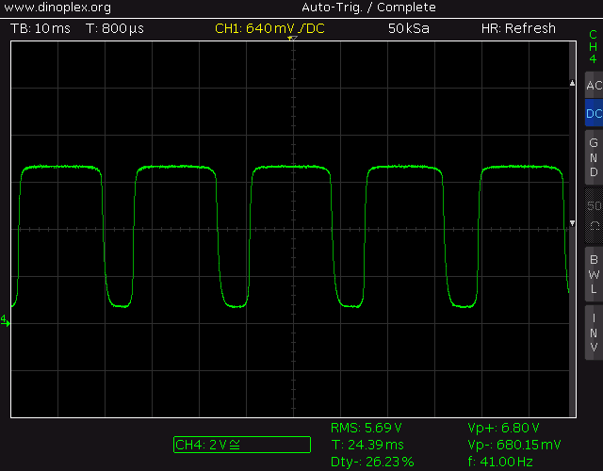Toggle the BWL bandwidth limit

click(x=593, y=273)
